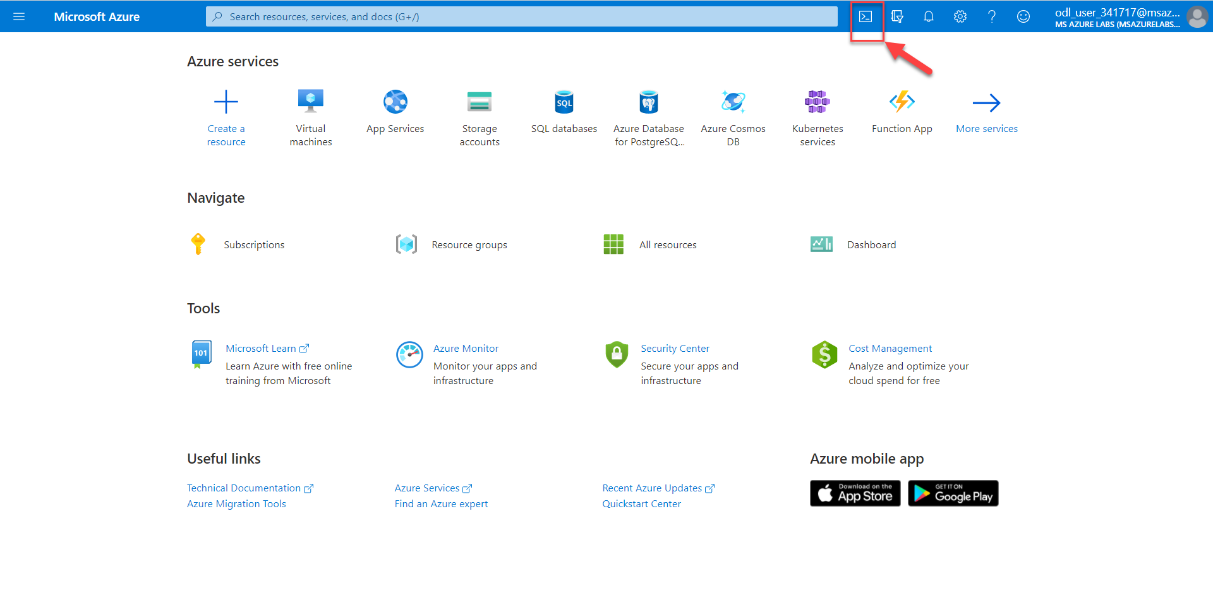Open App Services icon
The image size is (1213, 595).
pos(395,102)
